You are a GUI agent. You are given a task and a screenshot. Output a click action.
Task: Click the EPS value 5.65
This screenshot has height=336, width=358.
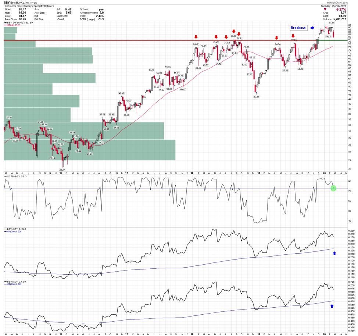point(68,12)
